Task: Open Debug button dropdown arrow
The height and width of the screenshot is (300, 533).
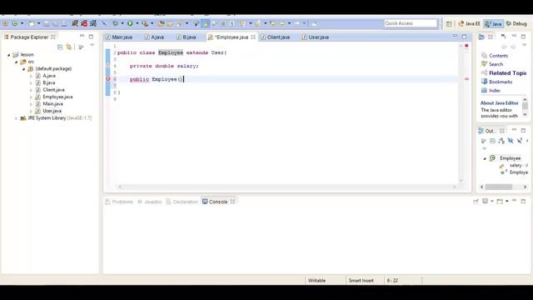Action: (122, 23)
